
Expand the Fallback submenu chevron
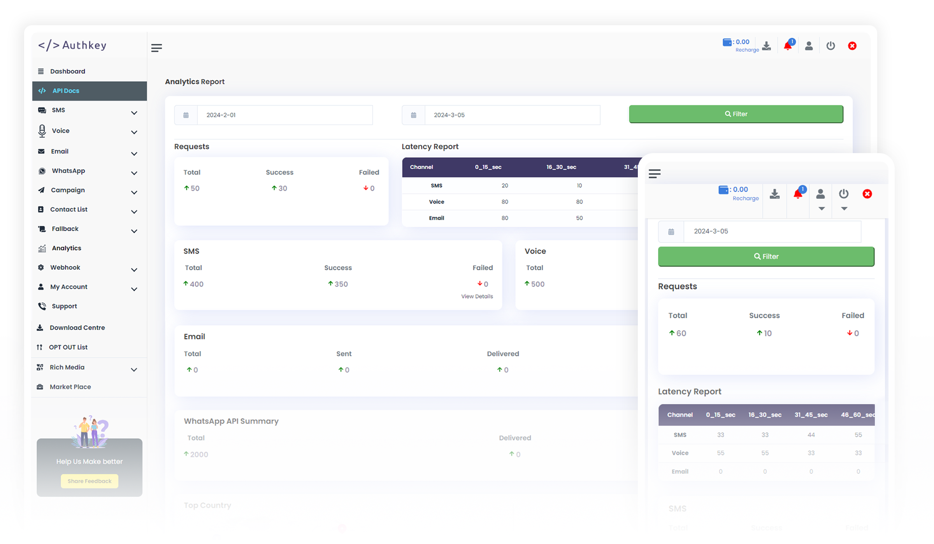(134, 232)
